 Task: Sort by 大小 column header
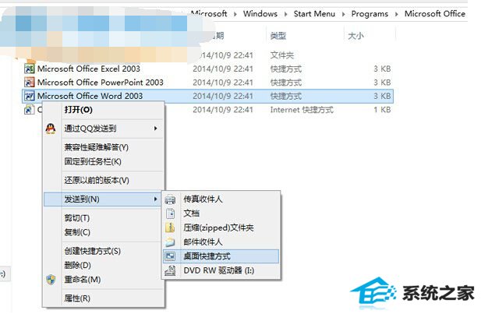tap(355, 36)
